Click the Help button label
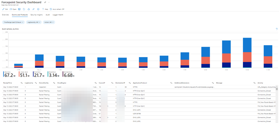The width and height of the screenshot is (279, 123). point(46,9)
